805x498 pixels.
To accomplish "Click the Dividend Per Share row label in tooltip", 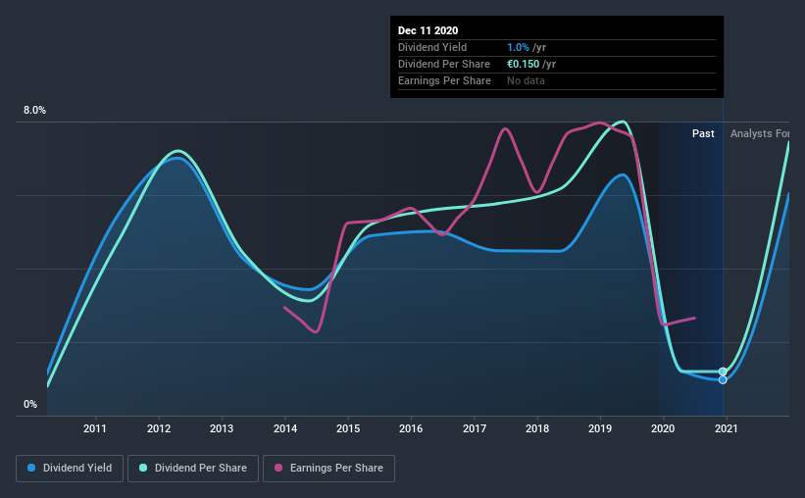I will (x=444, y=64).
